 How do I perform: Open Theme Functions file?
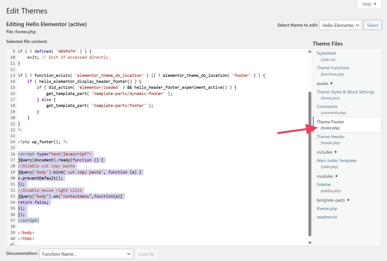click(x=333, y=68)
